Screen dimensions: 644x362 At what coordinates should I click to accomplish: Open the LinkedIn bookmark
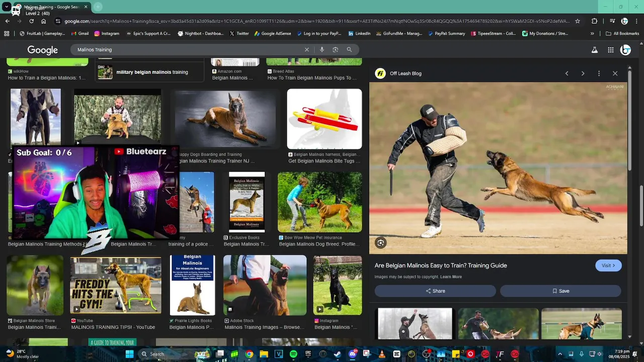coord(359,34)
